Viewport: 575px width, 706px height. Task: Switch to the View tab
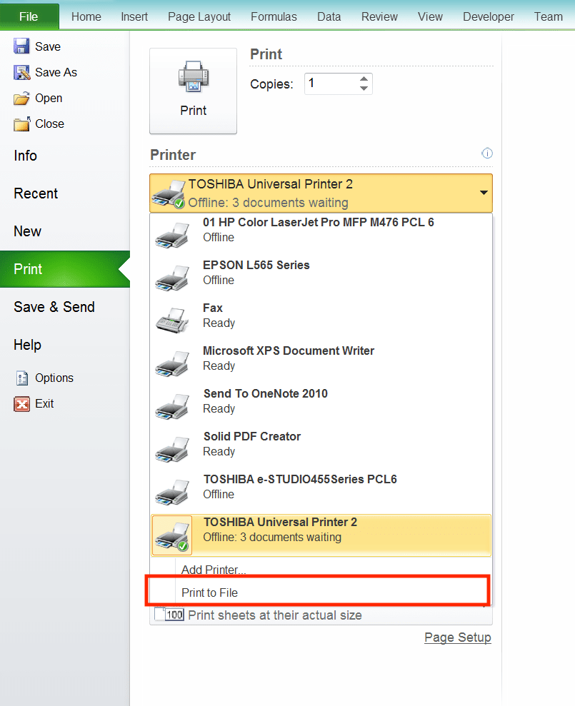pyautogui.click(x=430, y=16)
